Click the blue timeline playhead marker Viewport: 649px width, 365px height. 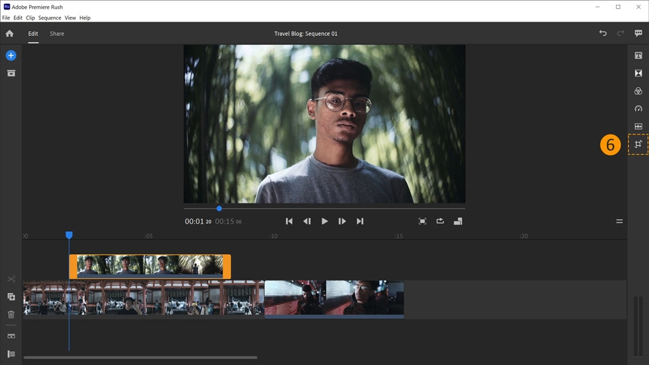tap(69, 235)
